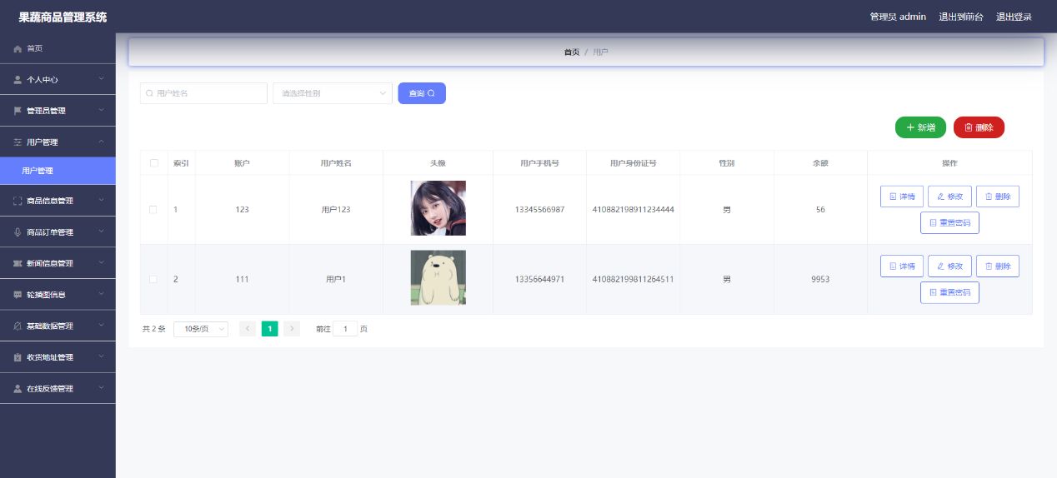Image resolution: width=1057 pixels, height=478 pixels.
Task: Click the red 删除 batch delete button
Action: (x=979, y=127)
